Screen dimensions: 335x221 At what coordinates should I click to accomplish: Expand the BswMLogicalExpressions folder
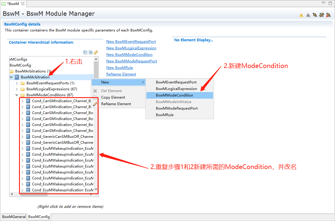(x=17, y=89)
